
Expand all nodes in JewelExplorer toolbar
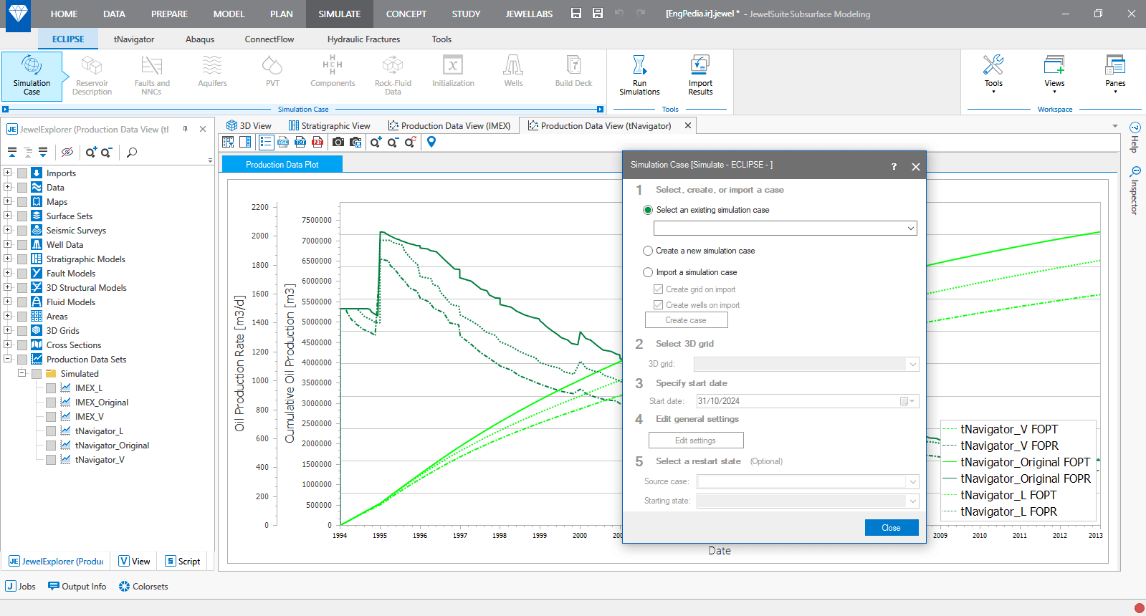(43, 152)
